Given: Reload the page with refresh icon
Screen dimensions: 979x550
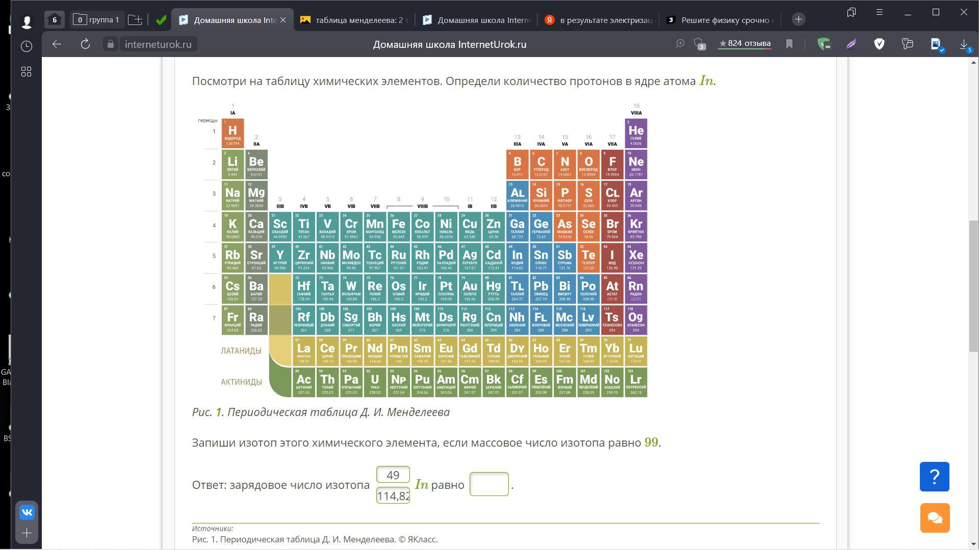Looking at the screenshot, I should pyautogui.click(x=85, y=44).
